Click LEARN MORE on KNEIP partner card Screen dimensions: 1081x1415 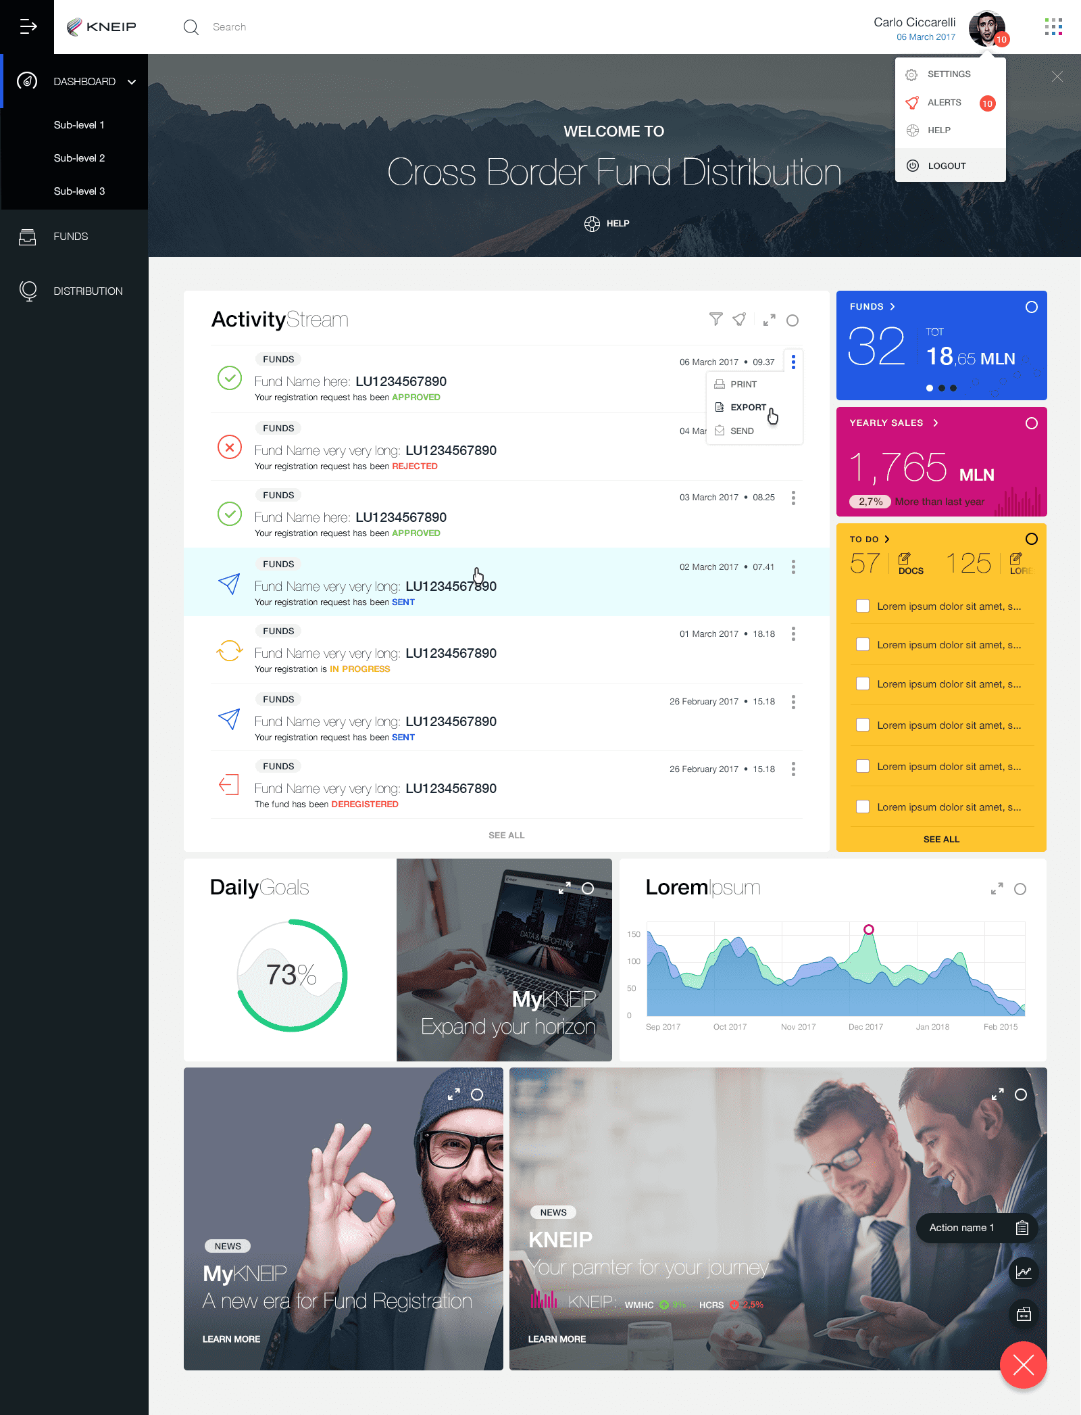pos(557,1339)
